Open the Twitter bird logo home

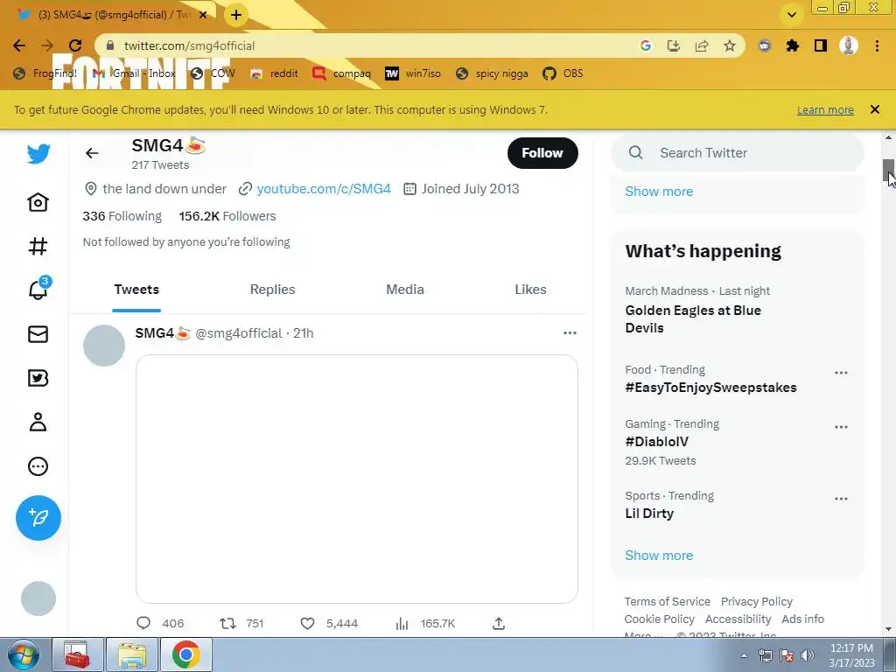[x=38, y=154]
